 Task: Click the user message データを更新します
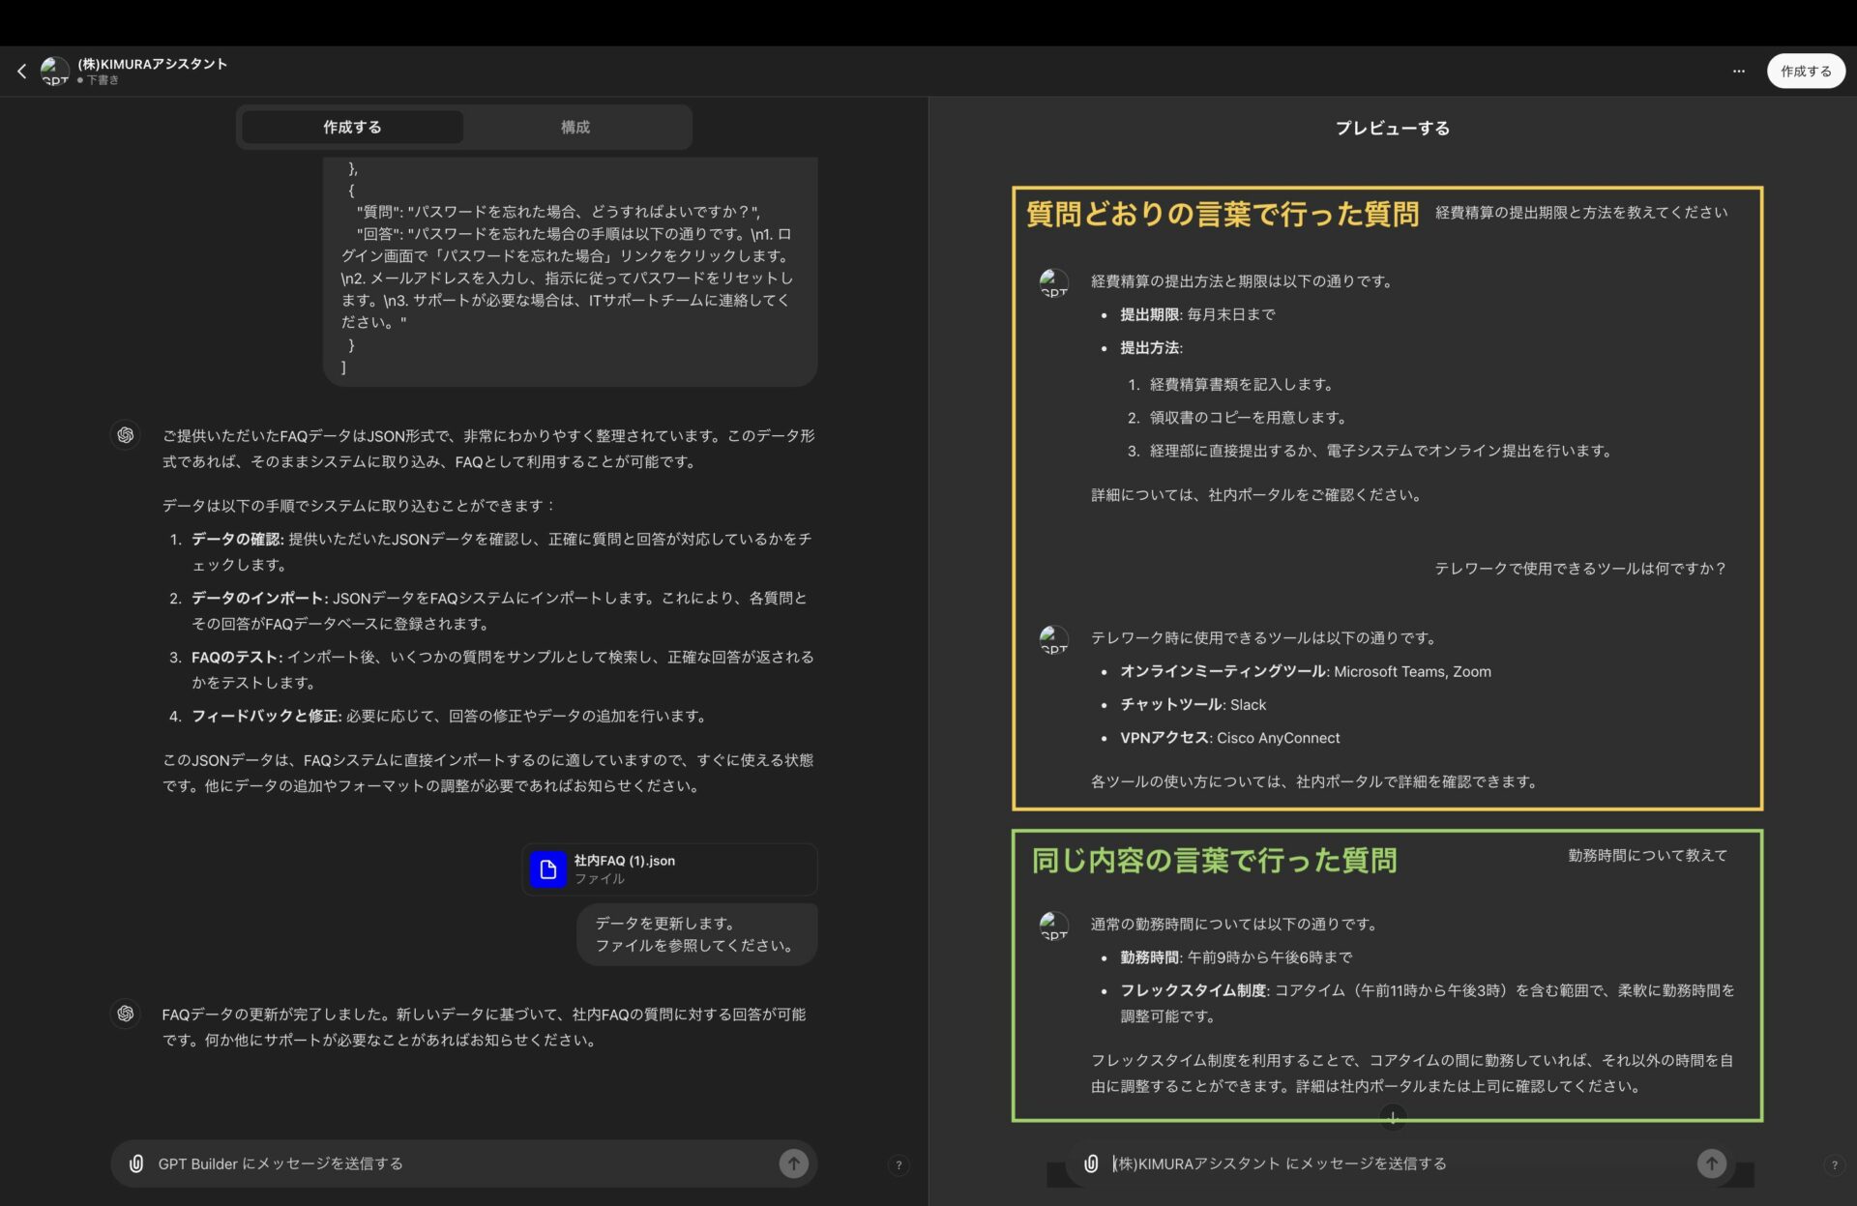696,934
